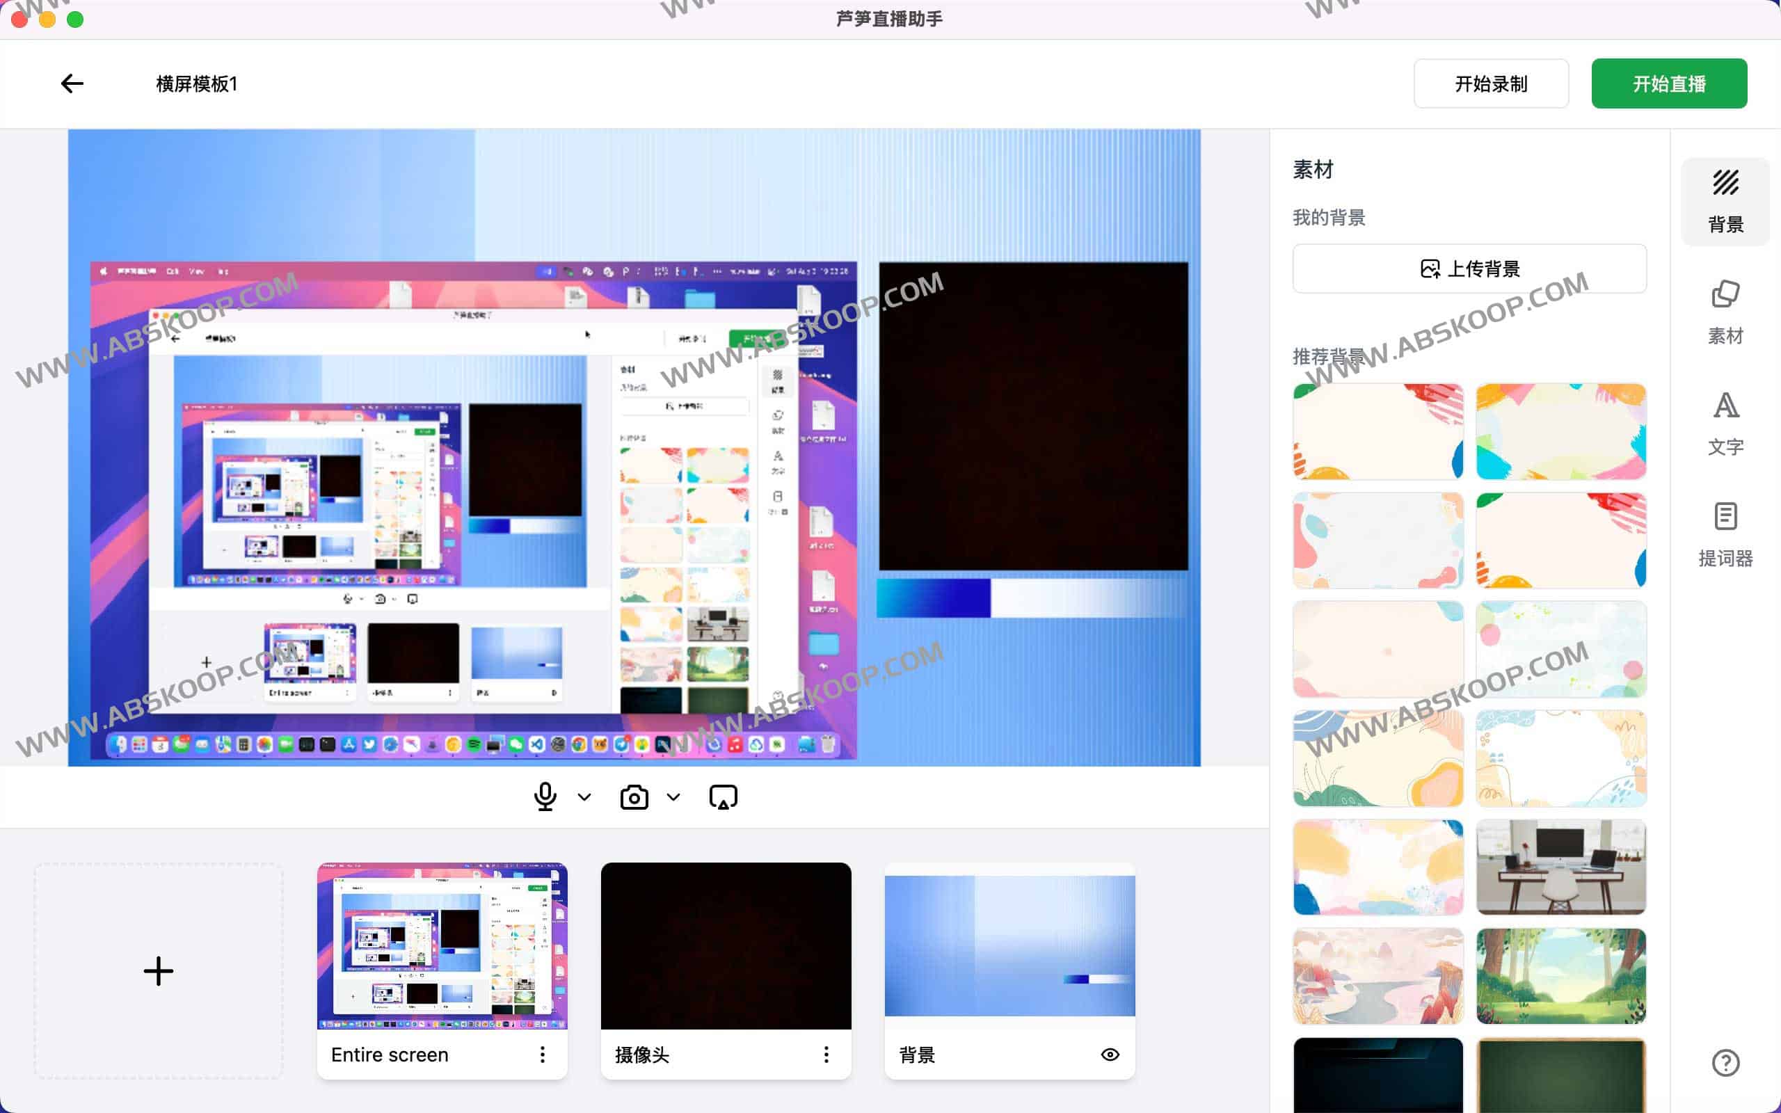Toggle visibility of 背景 layer
Image resolution: width=1781 pixels, height=1113 pixels.
[1110, 1054]
